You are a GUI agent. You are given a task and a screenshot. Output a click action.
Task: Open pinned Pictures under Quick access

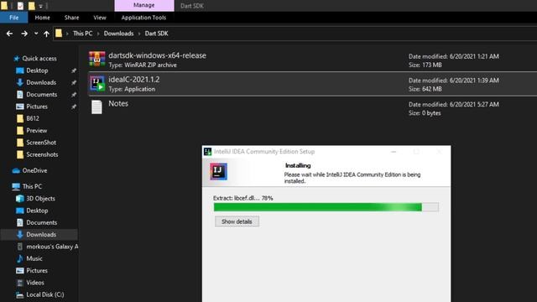coord(37,107)
